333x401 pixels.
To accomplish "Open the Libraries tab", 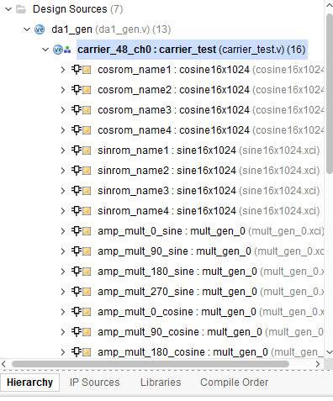I will [161, 383].
